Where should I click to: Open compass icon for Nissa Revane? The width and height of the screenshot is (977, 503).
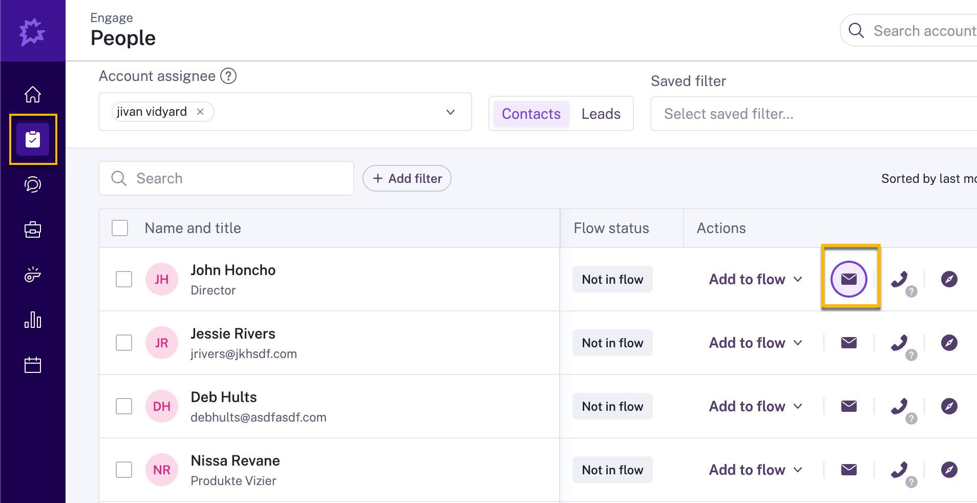(x=949, y=470)
